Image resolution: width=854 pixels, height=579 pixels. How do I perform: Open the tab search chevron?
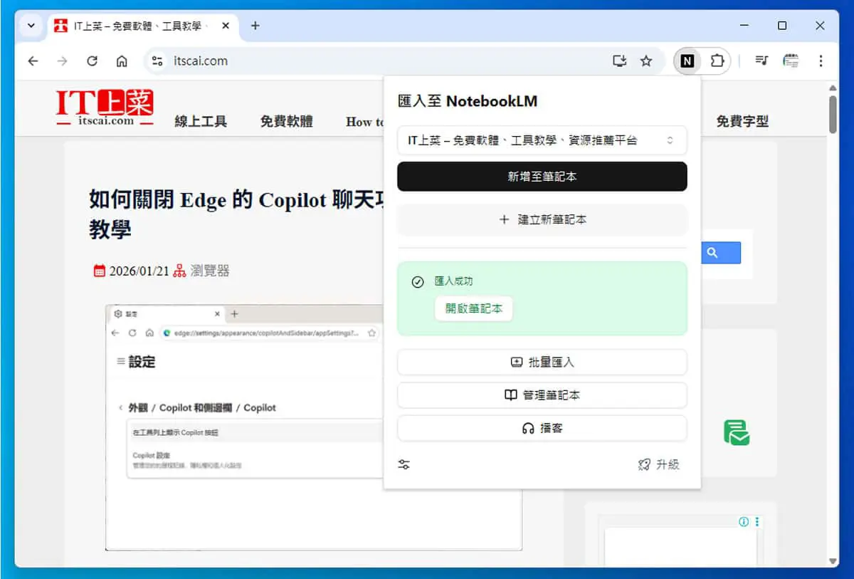(x=31, y=26)
